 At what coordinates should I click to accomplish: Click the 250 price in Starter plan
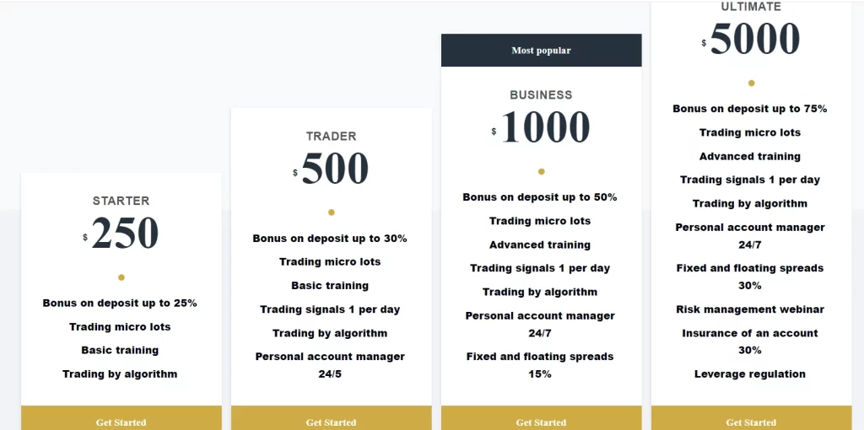pos(125,234)
